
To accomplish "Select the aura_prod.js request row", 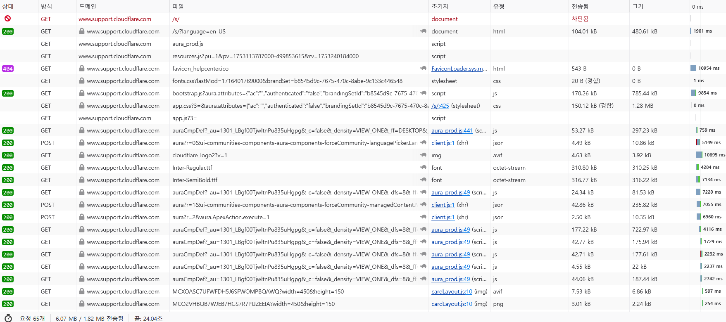I will tap(188, 44).
